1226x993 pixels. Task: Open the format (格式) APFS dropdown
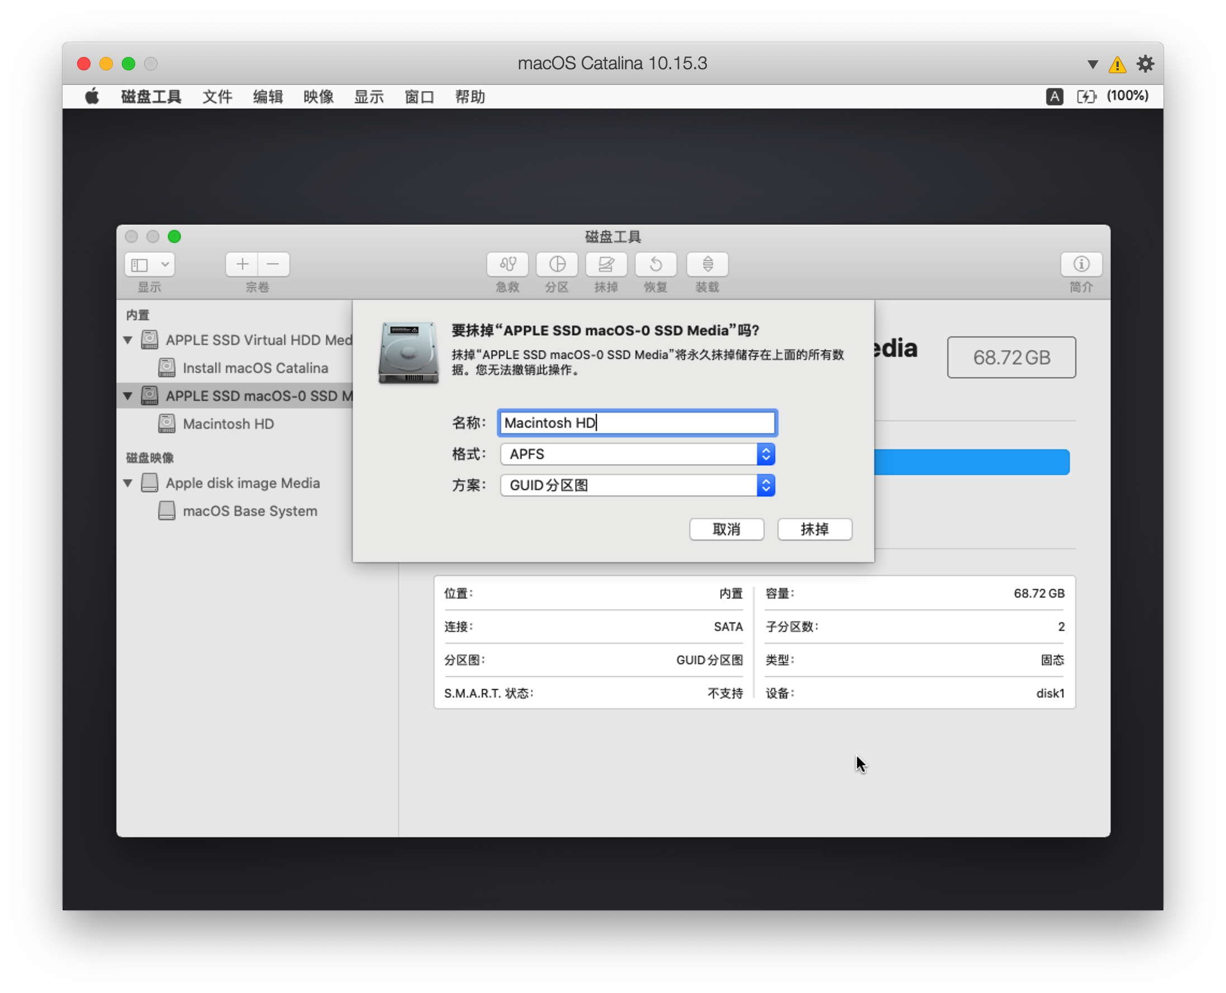[x=638, y=454]
